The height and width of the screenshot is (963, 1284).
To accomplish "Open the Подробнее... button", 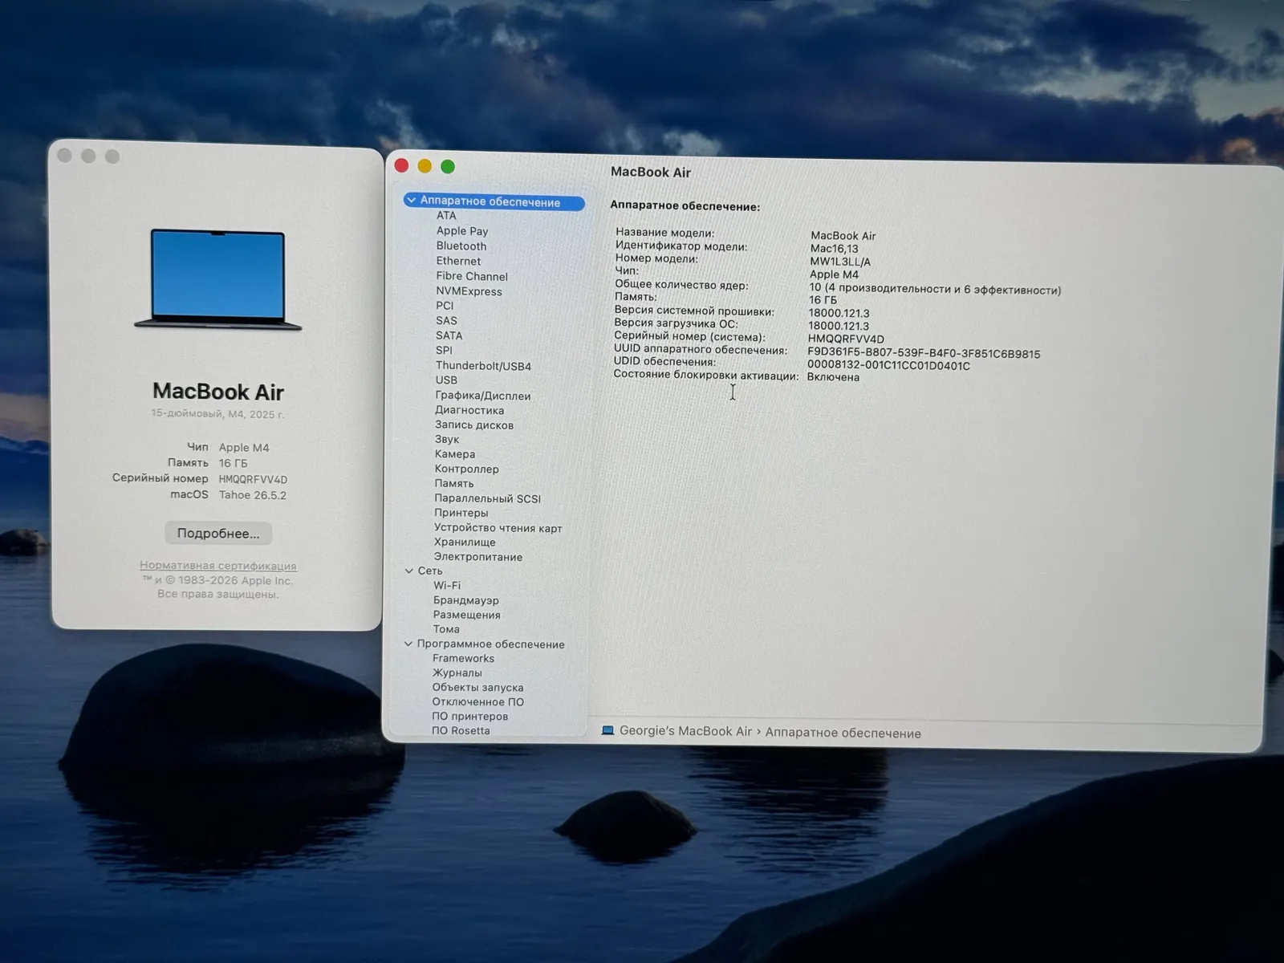I will coord(218,533).
